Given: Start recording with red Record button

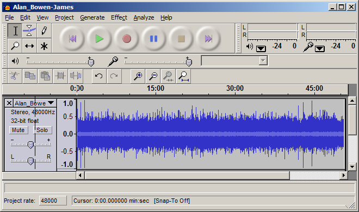Looking at the screenshot, I should point(127,39).
